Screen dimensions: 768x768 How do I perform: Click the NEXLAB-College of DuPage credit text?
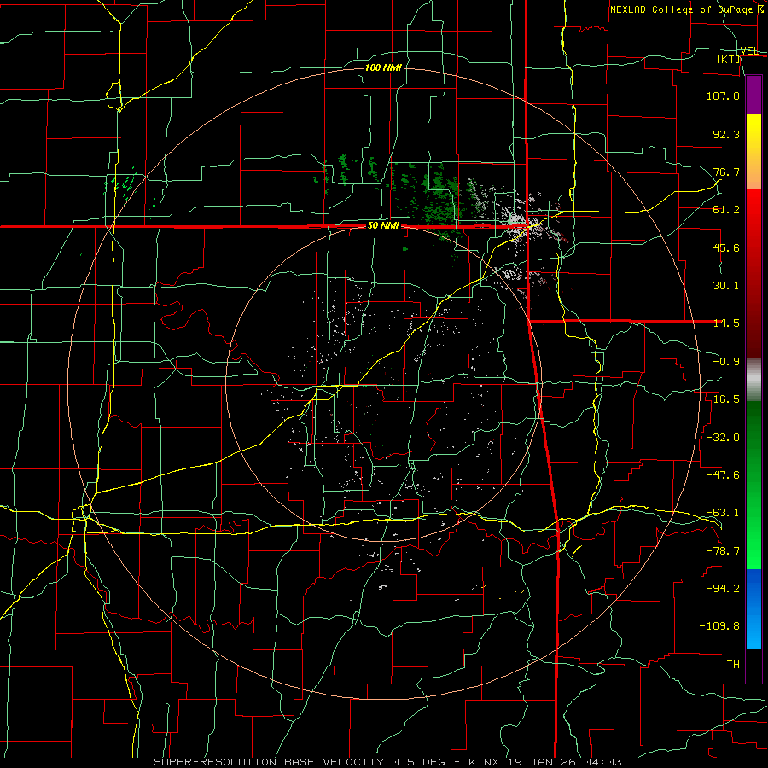687,9
